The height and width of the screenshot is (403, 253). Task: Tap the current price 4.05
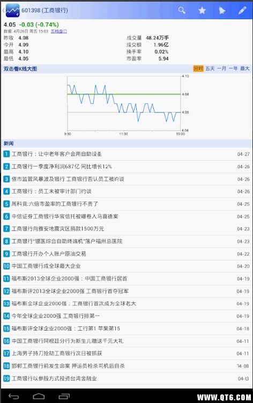10,25
